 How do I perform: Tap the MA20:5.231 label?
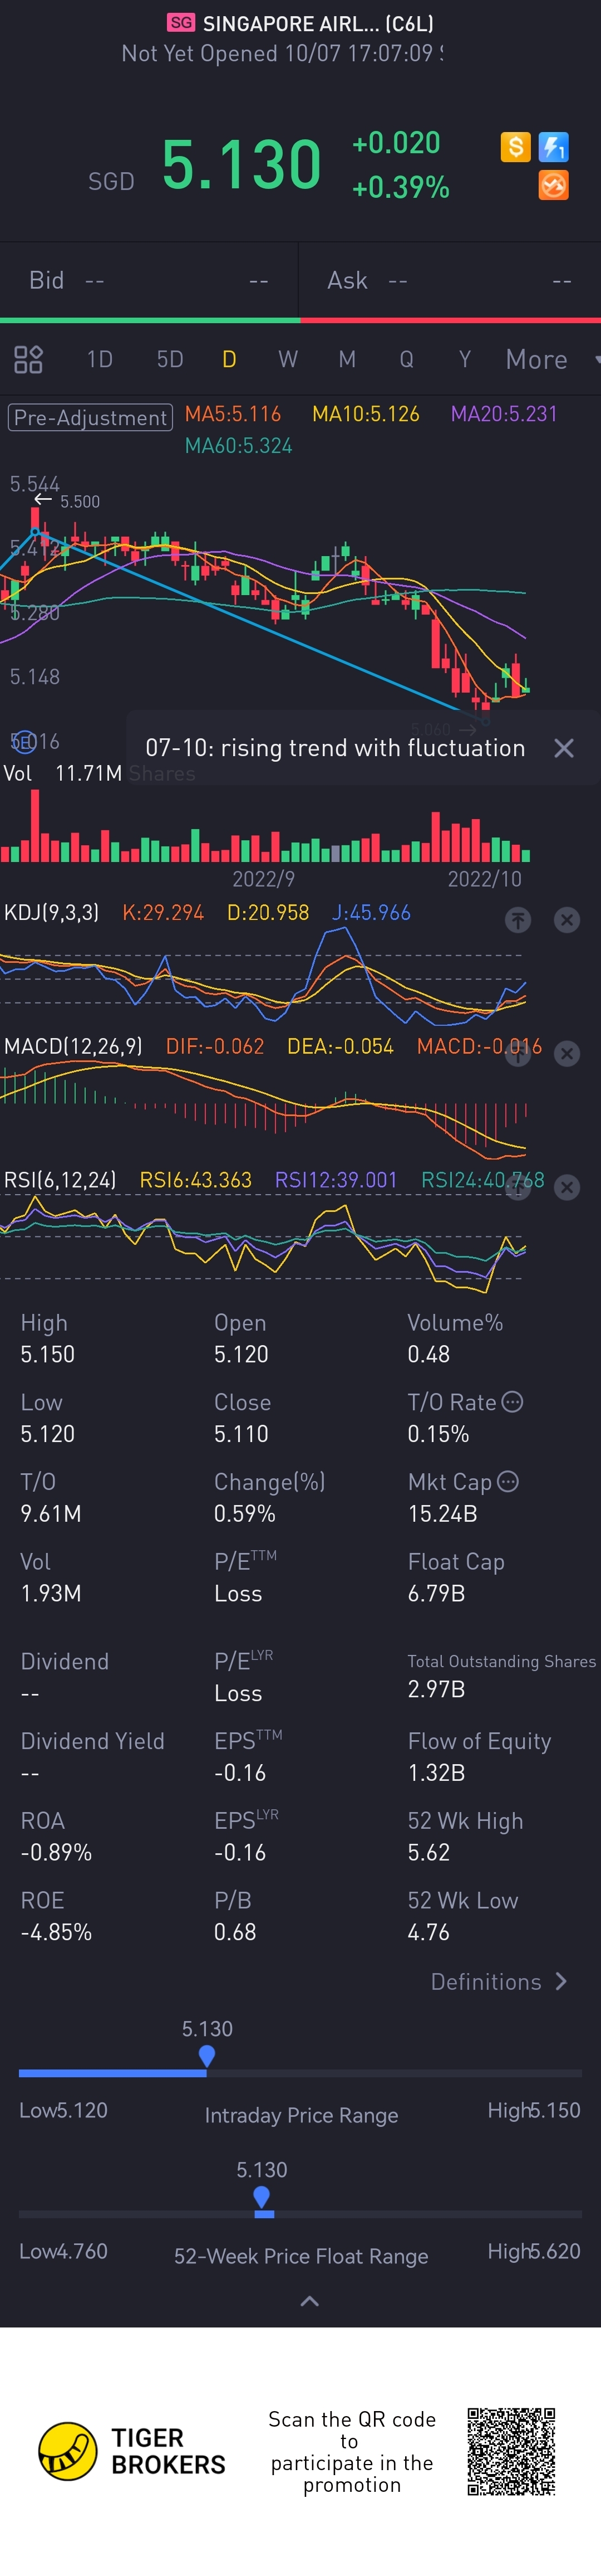(x=504, y=414)
